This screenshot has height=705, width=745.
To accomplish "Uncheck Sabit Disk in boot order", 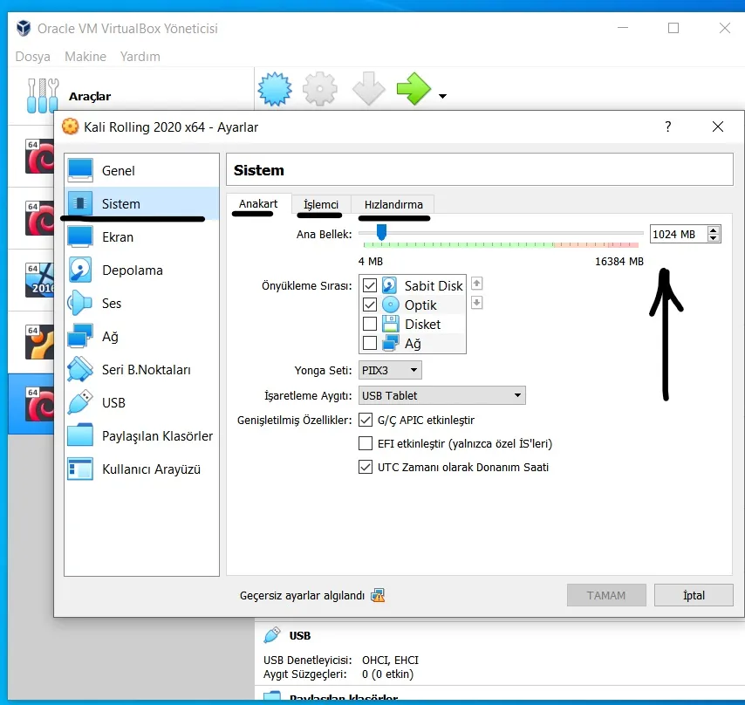I will 370,285.
